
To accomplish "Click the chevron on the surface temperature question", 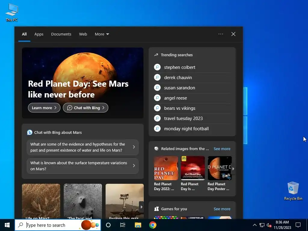I will click(134, 166).
